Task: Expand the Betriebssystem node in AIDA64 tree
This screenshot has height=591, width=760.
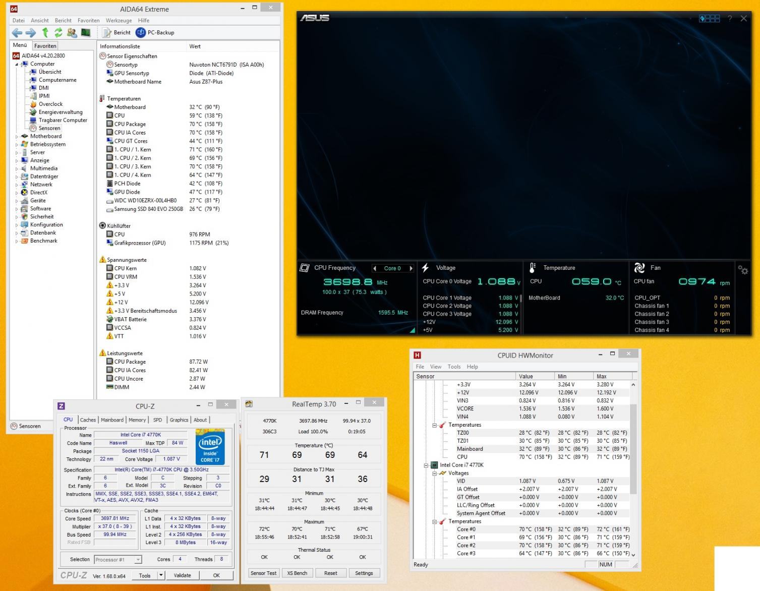Action: pos(17,144)
